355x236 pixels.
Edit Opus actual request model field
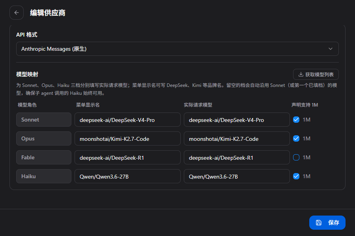click(237, 138)
